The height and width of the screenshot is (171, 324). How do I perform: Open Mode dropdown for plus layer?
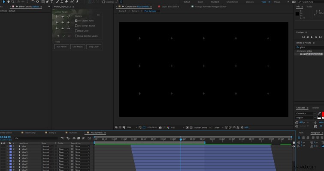point(48,146)
